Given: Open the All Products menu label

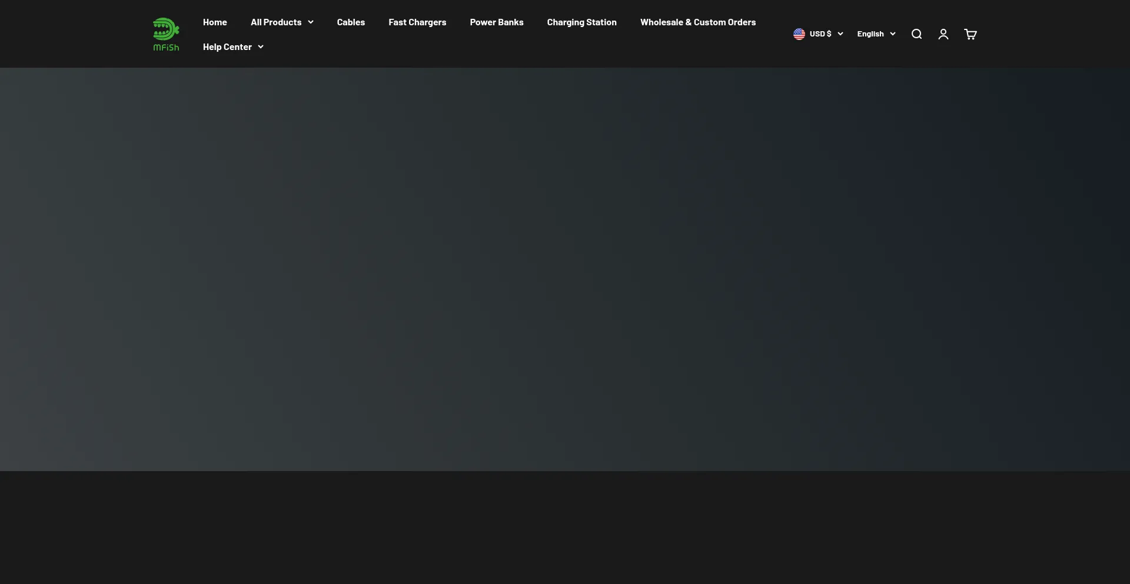Looking at the screenshot, I should pyautogui.click(x=276, y=22).
